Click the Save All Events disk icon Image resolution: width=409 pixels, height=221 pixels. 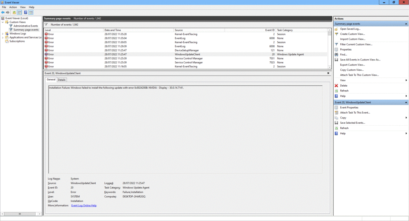click(x=337, y=60)
